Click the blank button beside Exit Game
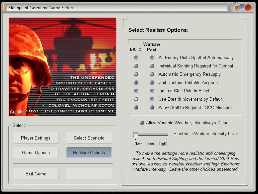 click(x=89, y=174)
